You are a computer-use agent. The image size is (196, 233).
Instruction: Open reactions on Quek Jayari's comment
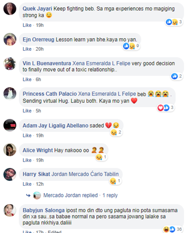174,22
